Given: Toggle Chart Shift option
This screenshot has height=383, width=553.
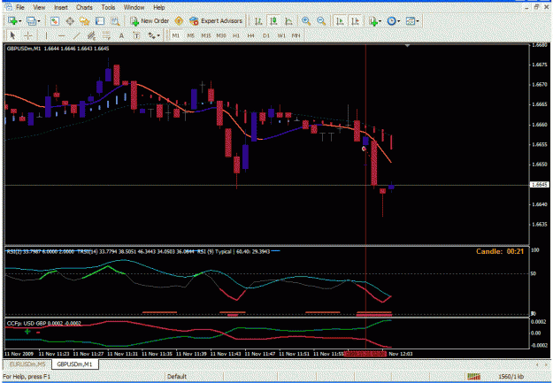Looking at the screenshot, I should click(x=355, y=21).
